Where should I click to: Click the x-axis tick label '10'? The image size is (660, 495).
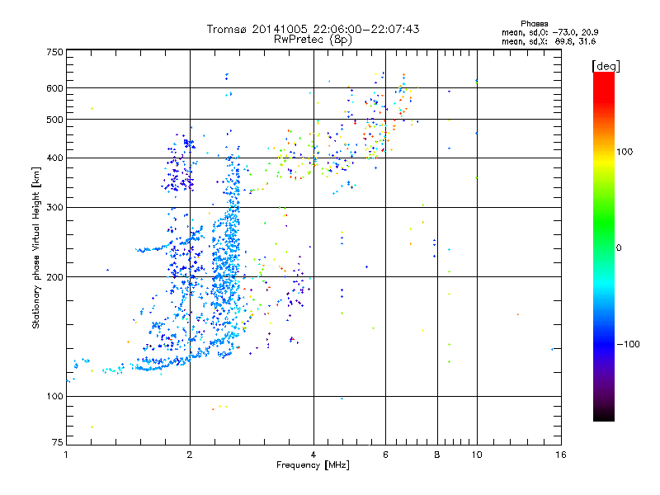477,455
